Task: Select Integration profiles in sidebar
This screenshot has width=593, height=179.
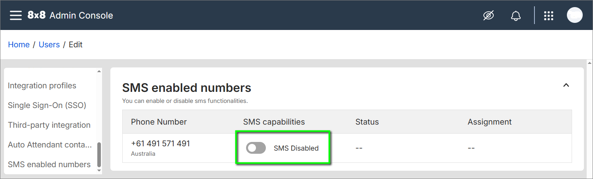Action: pyautogui.click(x=42, y=86)
